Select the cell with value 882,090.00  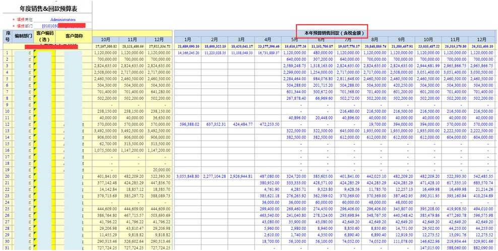(481, 247)
